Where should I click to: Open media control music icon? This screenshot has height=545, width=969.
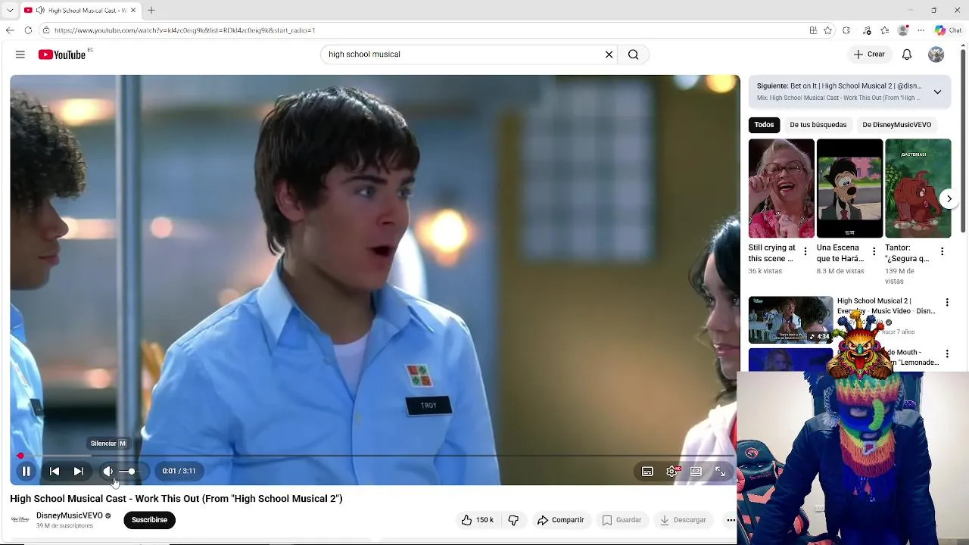click(867, 30)
